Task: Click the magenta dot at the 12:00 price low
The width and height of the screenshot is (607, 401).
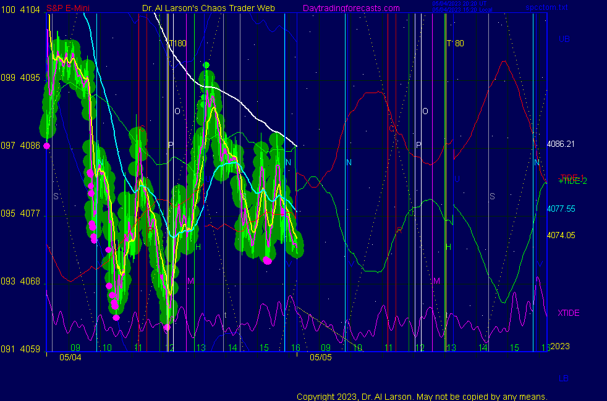Action: click(x=167, y=327)
